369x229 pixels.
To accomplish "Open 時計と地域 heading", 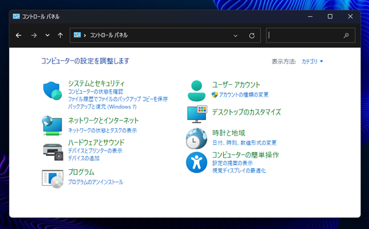I will coord(229,133).
